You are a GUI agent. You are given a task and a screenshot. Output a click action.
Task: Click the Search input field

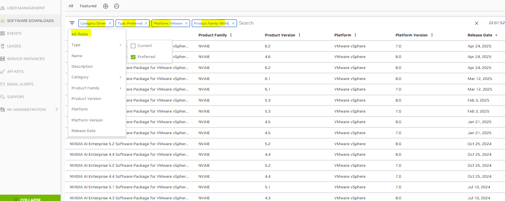point(354,23)
